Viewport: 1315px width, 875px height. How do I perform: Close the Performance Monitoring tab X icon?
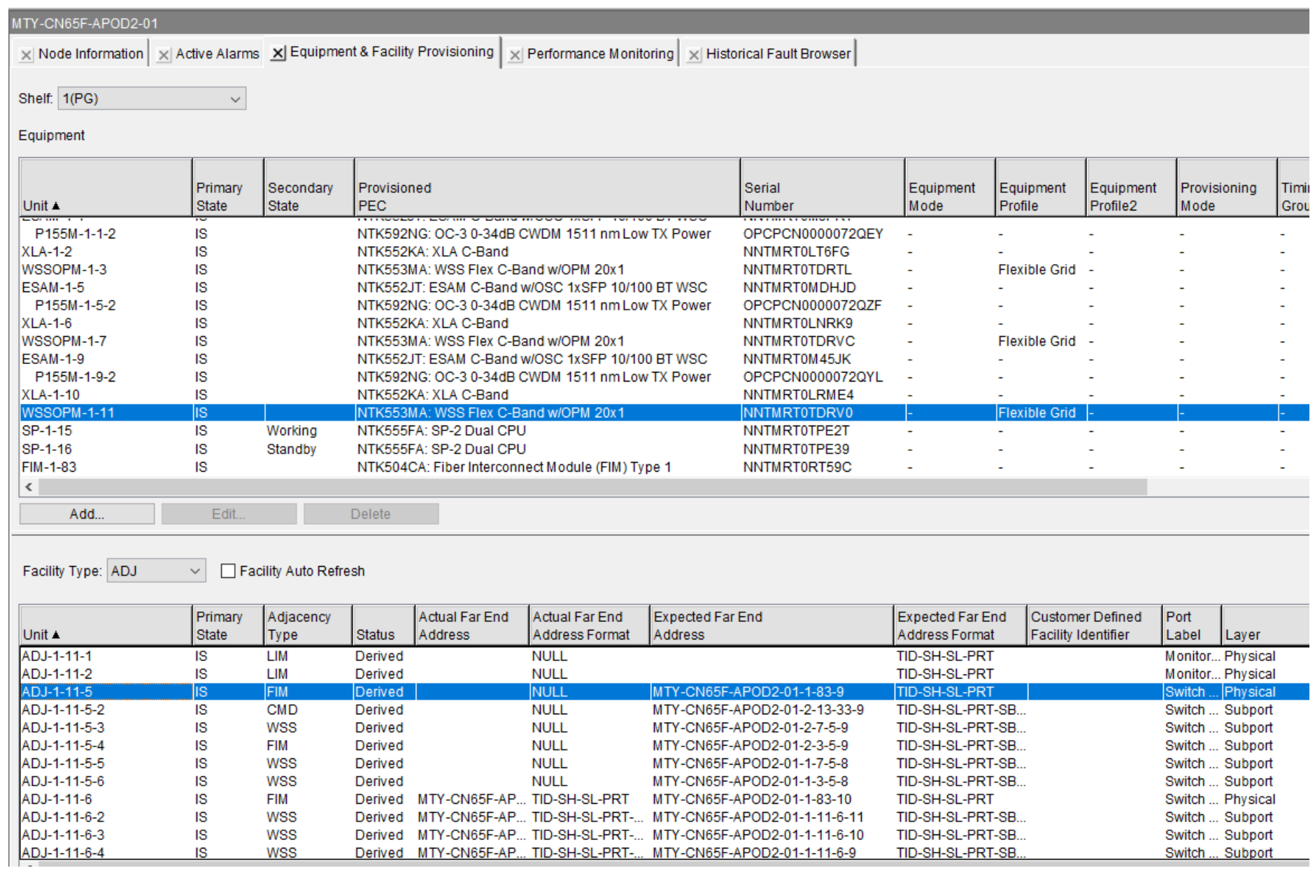(515, 55)
